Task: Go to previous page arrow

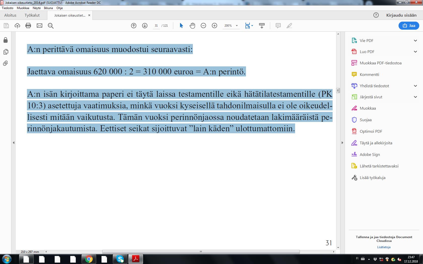Action: 134,26
